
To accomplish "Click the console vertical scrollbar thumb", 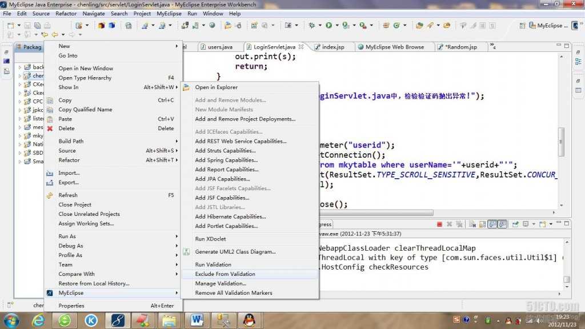I will pos(567,279).
